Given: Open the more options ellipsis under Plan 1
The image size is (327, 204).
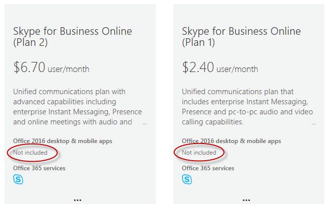Looking at the screenshot, I should (246, 199).
